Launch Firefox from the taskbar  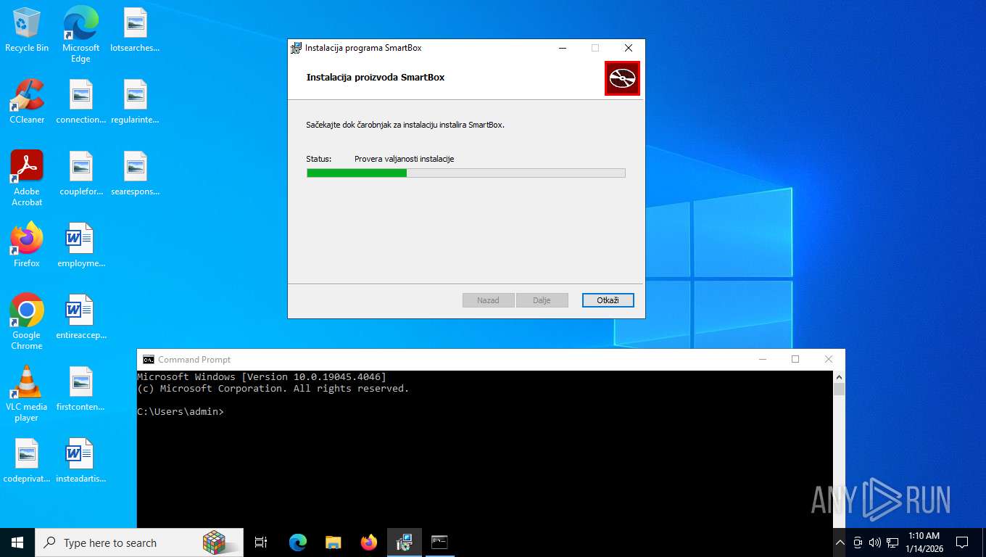tap(369, 542)
